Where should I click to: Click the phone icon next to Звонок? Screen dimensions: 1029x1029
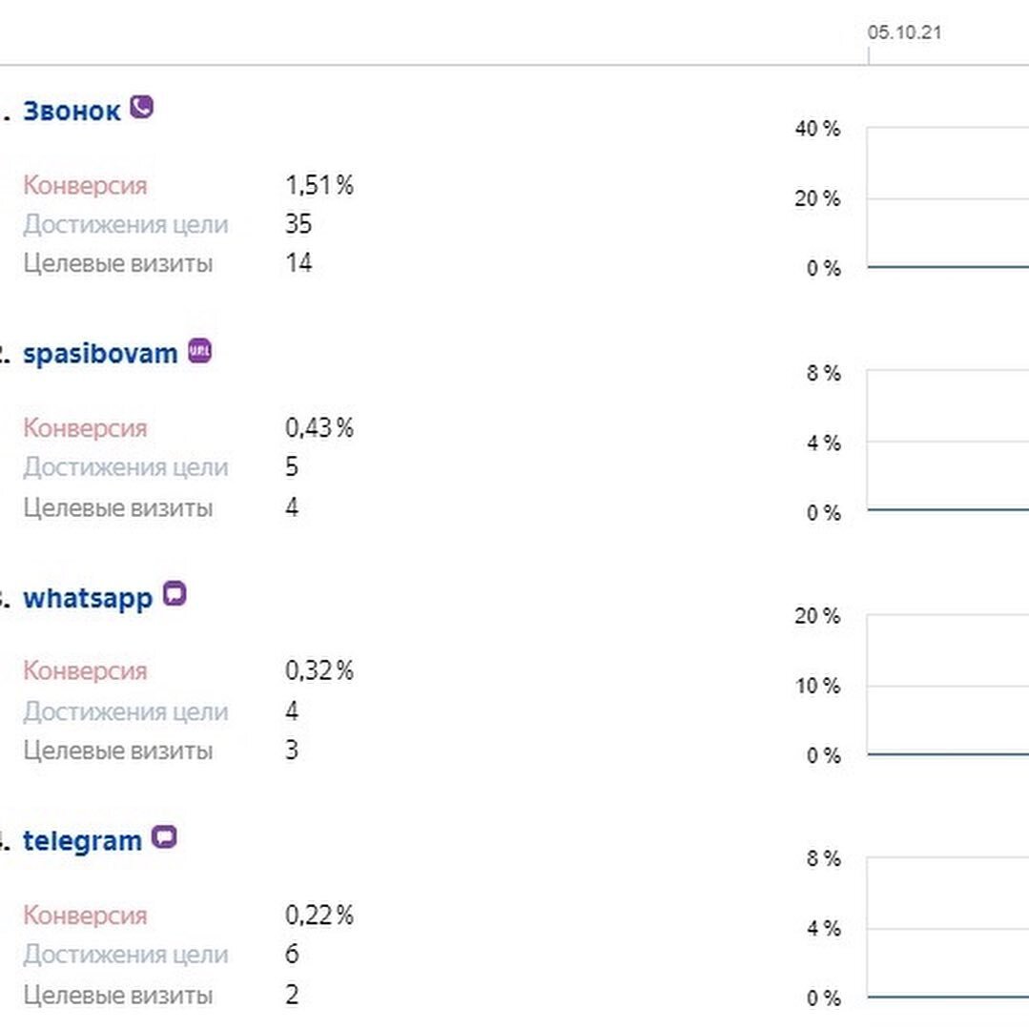141,107
